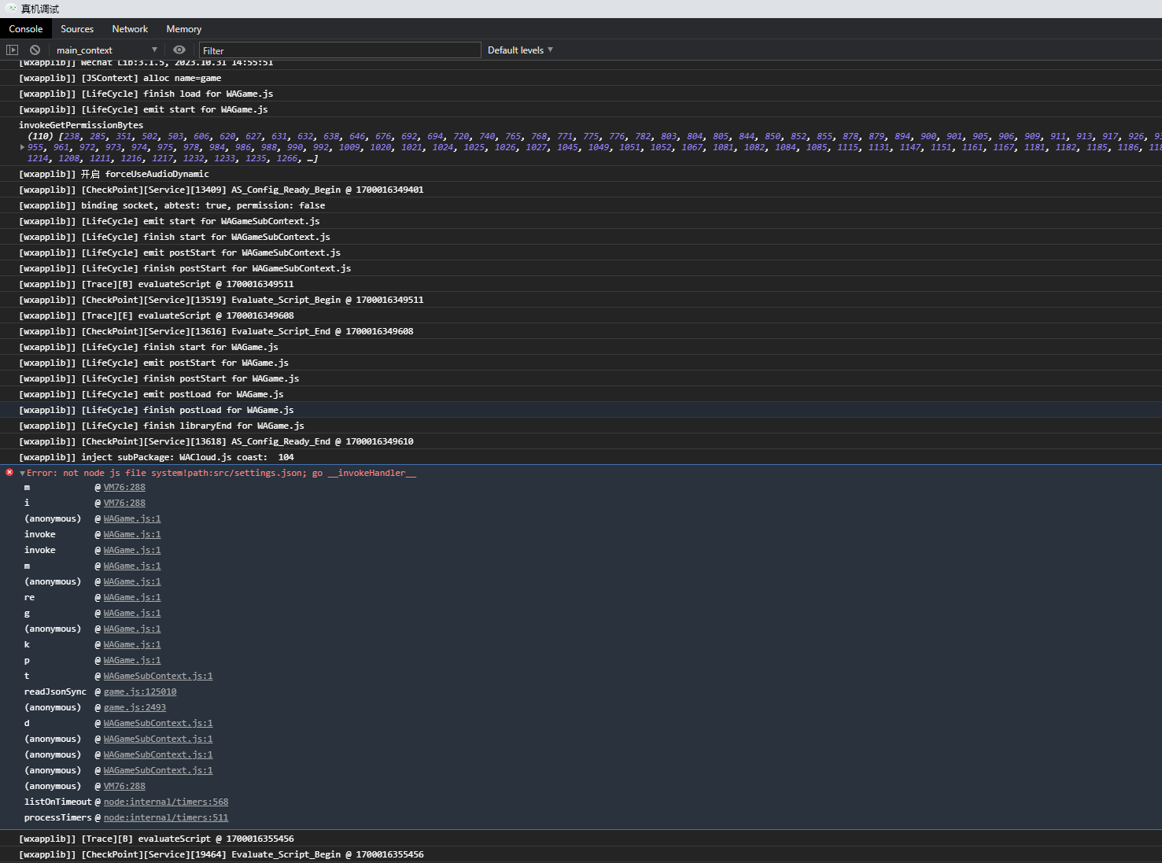Open the node:internal/timers:568 link
This screenshot has width=1162, height=863.
166,802
